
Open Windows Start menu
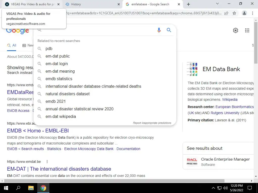(x=6, y=188)
